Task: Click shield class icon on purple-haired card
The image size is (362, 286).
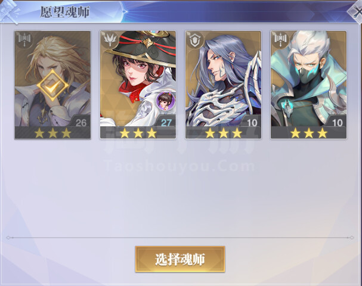Action: [x=194, y=41]
